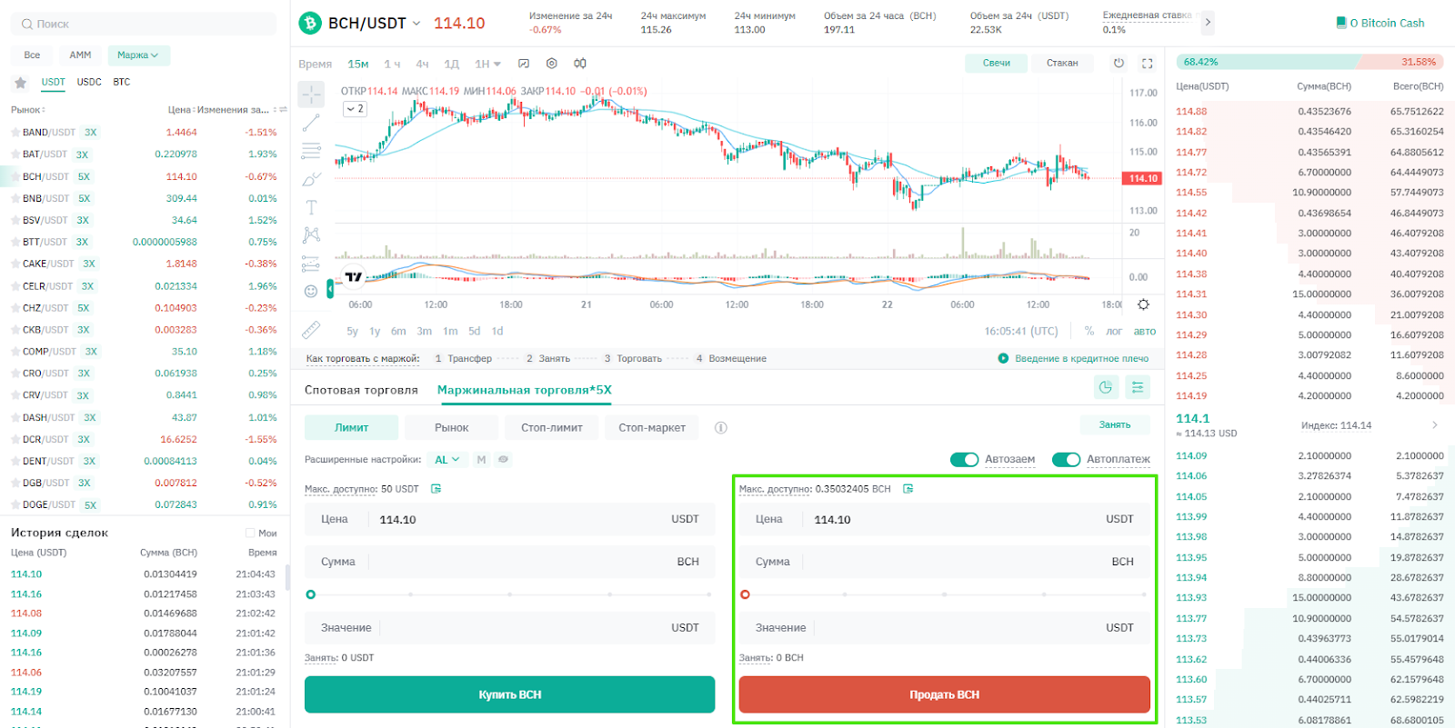Open chart settings hexagon icon

(x=551, y=64)
